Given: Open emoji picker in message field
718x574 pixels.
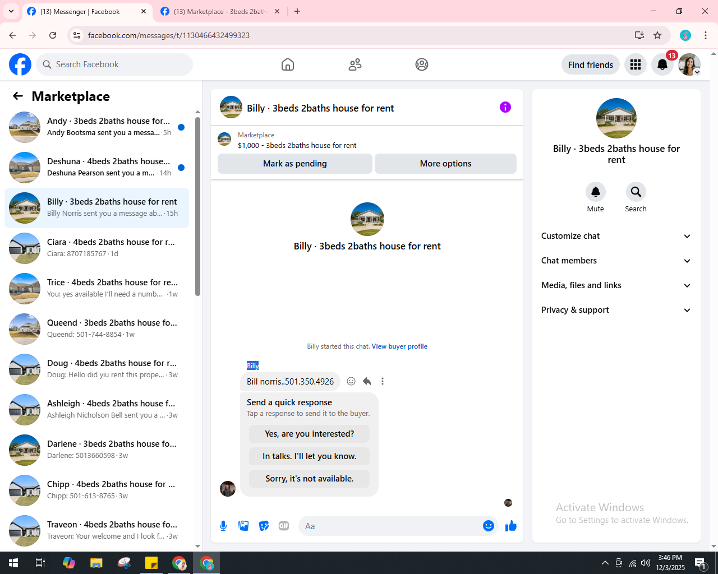Looking at the screenshot, I should pos(489,526).
